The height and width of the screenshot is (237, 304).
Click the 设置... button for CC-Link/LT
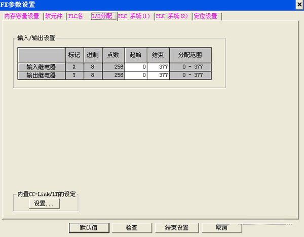point(44,204)
